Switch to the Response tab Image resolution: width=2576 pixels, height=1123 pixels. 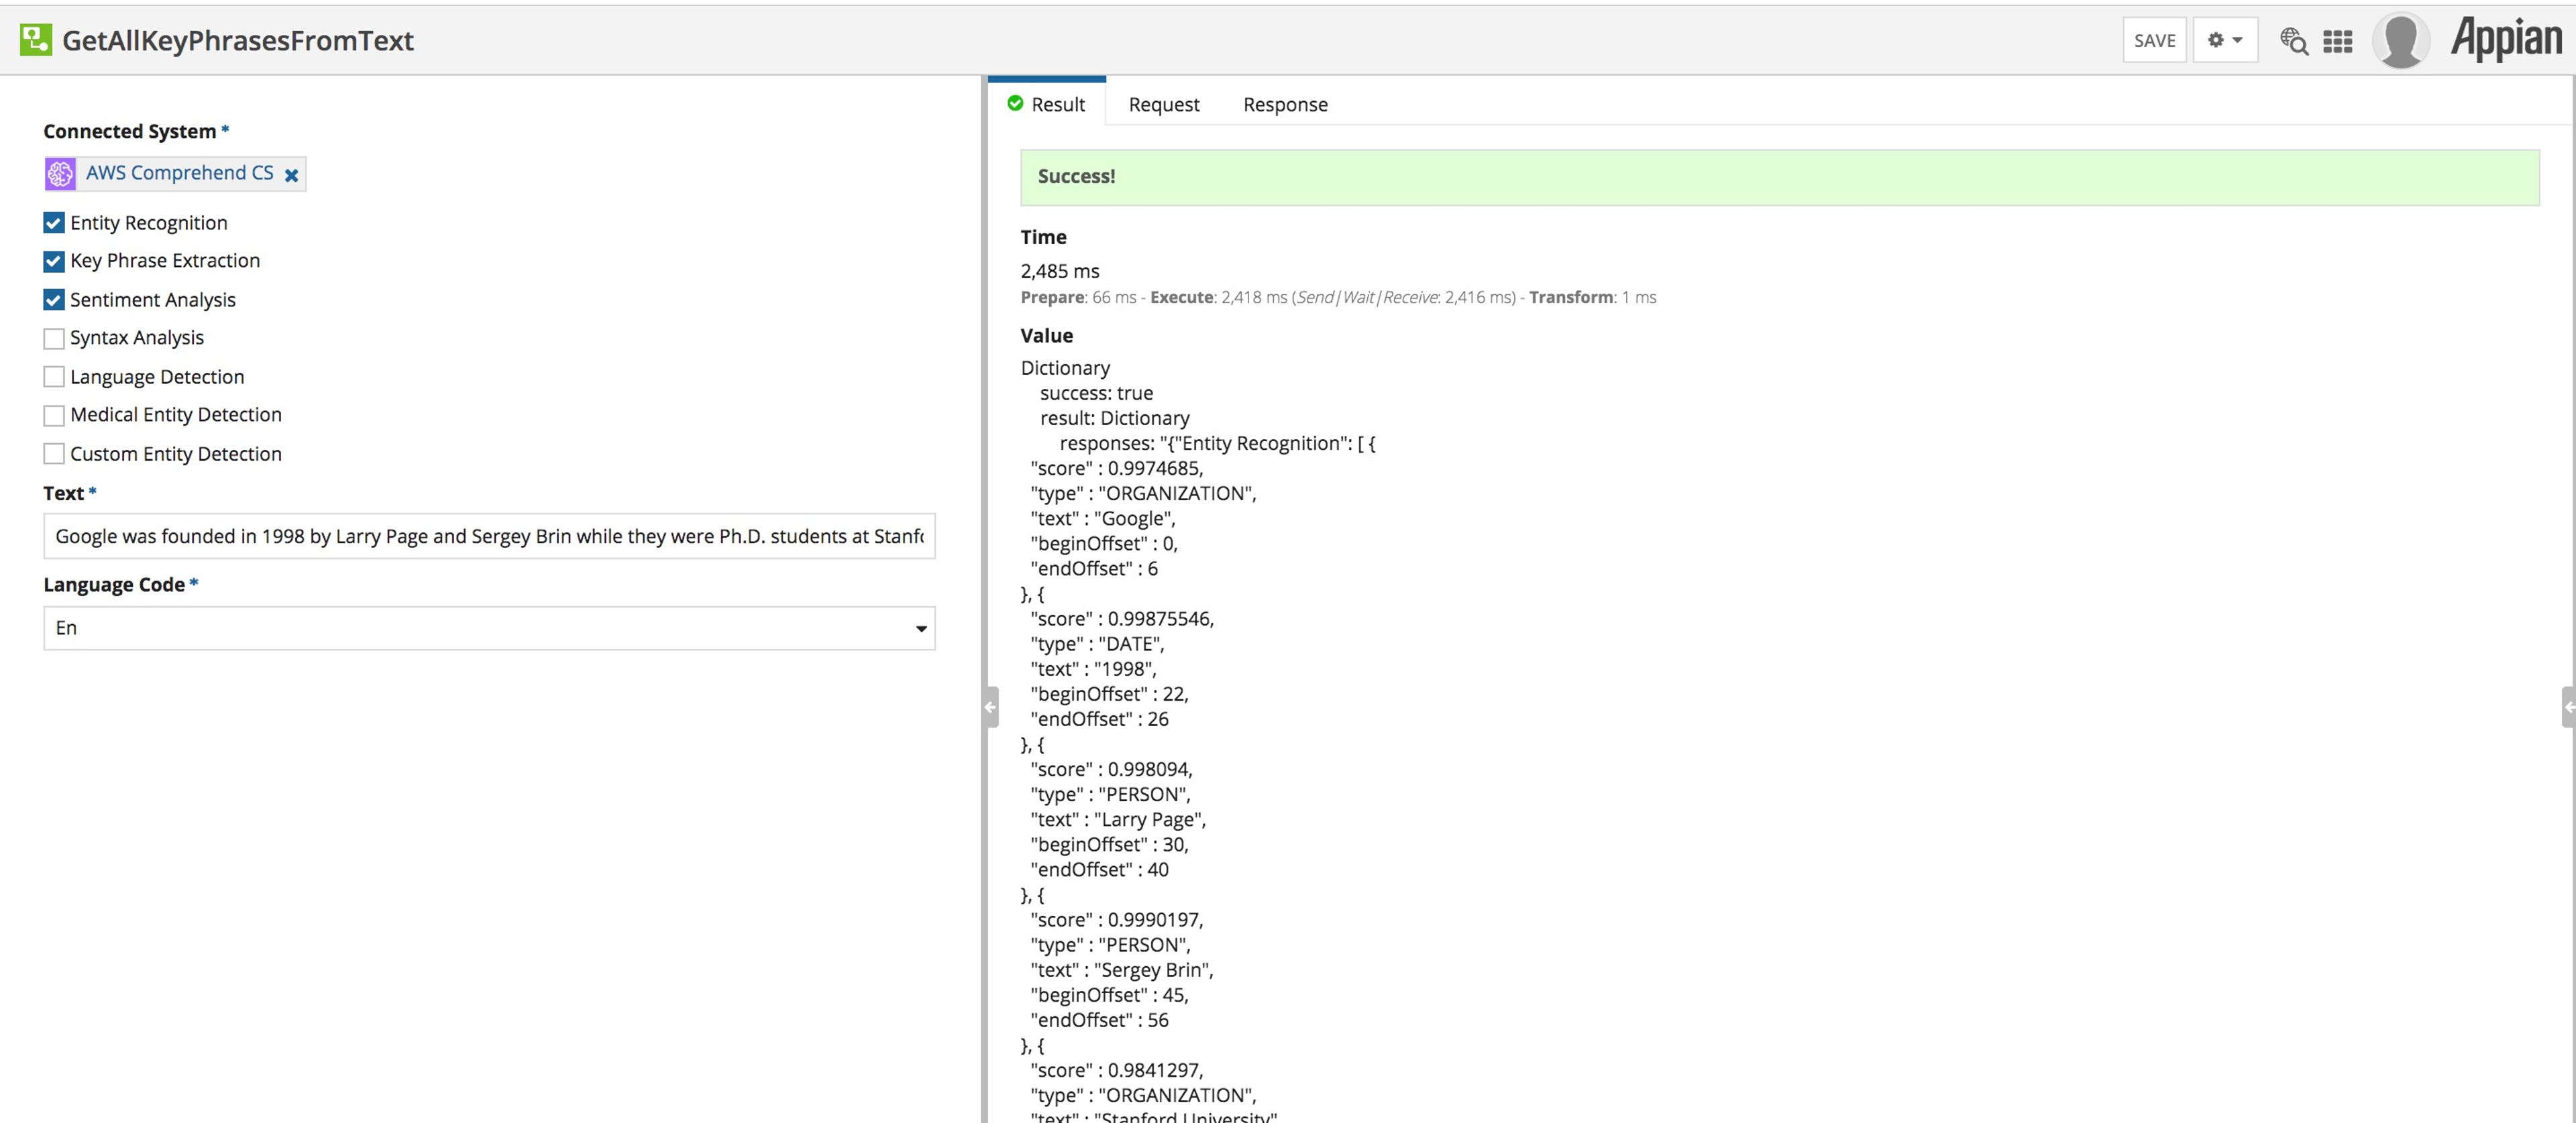(1285, 104)
